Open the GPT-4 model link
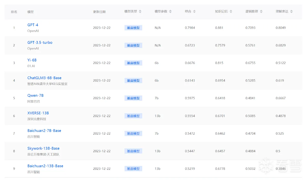307x180 pixels. click(33, 25)
